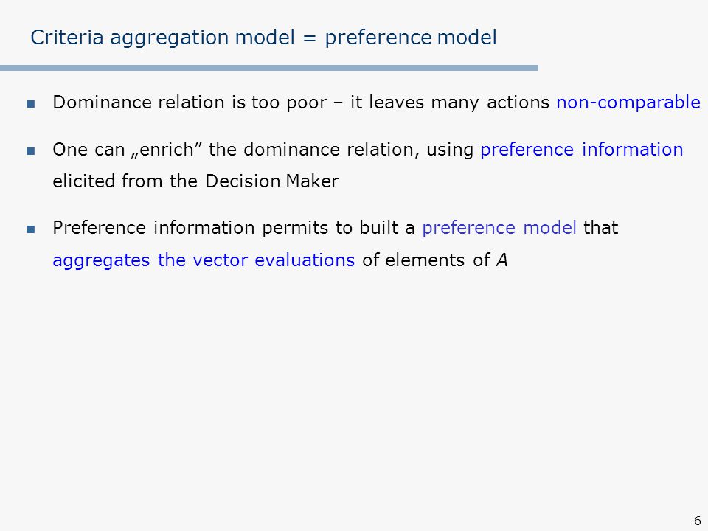This screenshot has width=708, height=531.
Task: Click the blue 'preference model' phrase
Action: pyautogui.click(x=499, y=228)
